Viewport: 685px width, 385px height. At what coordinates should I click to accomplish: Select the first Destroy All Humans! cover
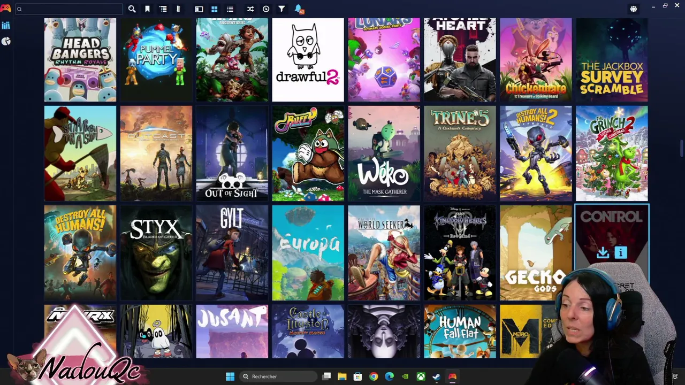pyautogui.click(x=80, y=253)
